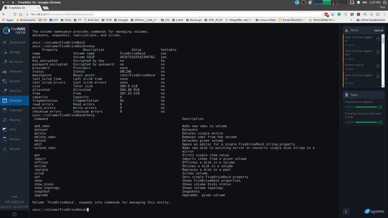Image resolution: width=388 pixels, height=218 pixels.
Task: Open the Linux Video bookmarks folder
Action: 266,20
